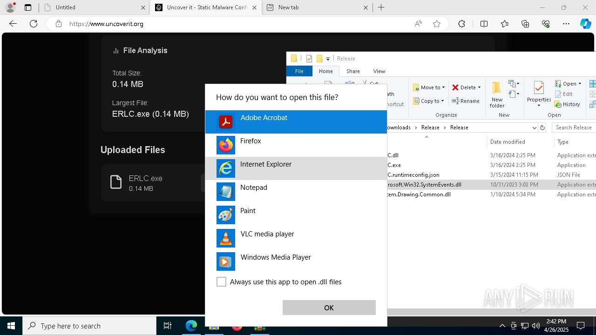This screenshot has height=335, width=596.
Task: Select VLC media player option
Action: [296, 238]
